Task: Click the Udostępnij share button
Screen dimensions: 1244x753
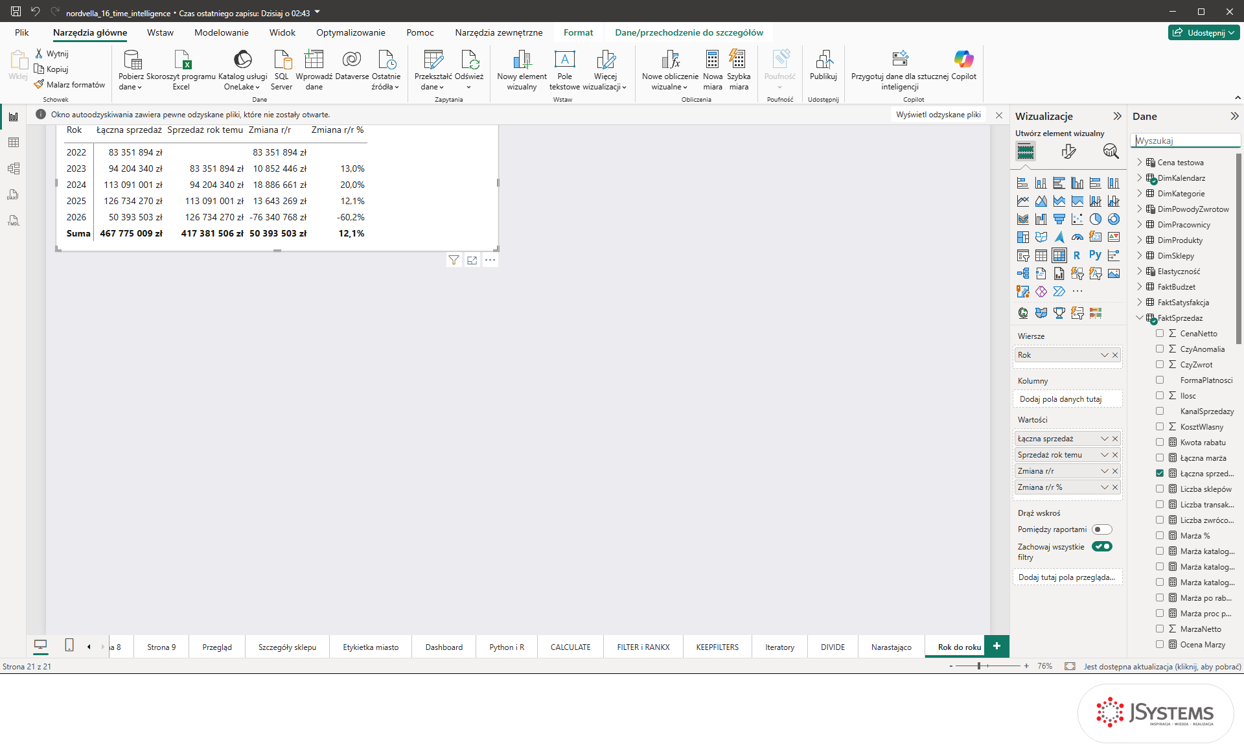Action: 1204,32
